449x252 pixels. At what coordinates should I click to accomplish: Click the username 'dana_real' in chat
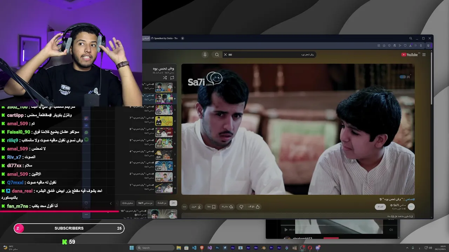click(x=22, y=191)
